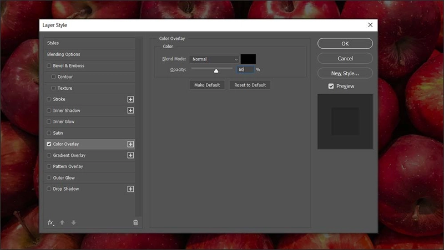Toggle the Preview checkbox
Screen dimensions: 444x250
point(331,86)
